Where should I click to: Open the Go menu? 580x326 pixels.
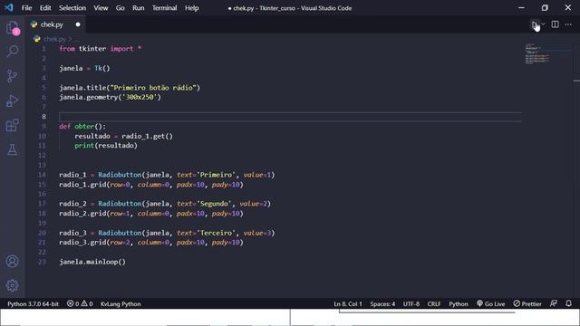pyautogui.click(x=121, y=8)
